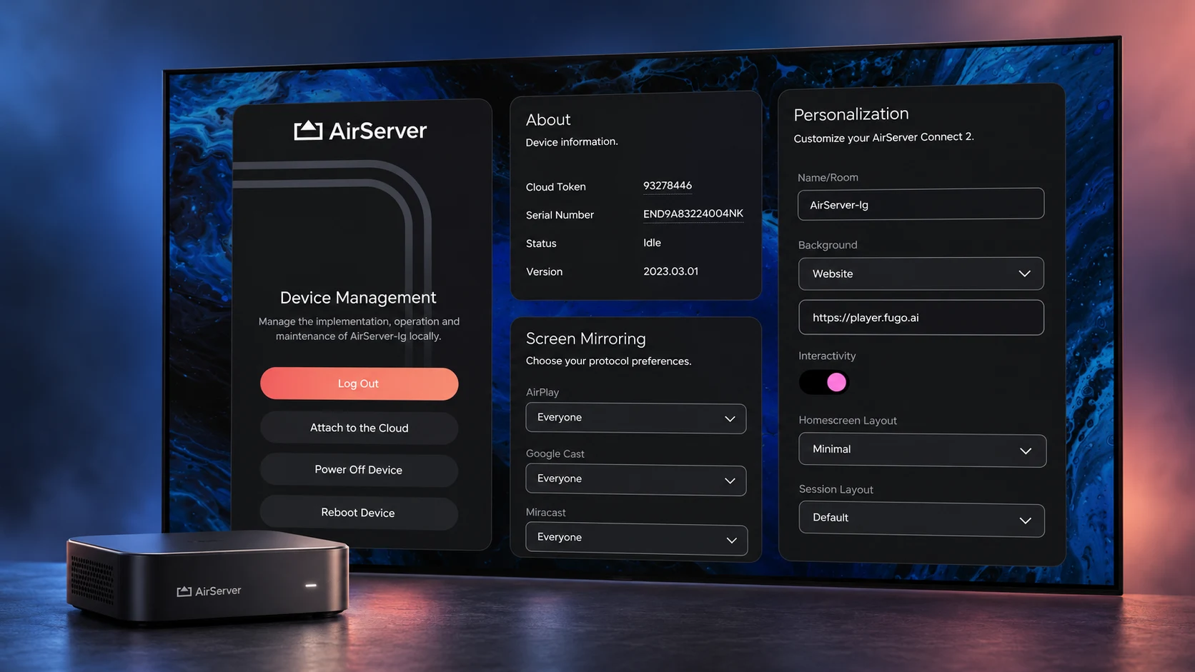This screenshot has width=1195, height=672.
Task: Open the Miracast dropdown
Action: [637, 538]
